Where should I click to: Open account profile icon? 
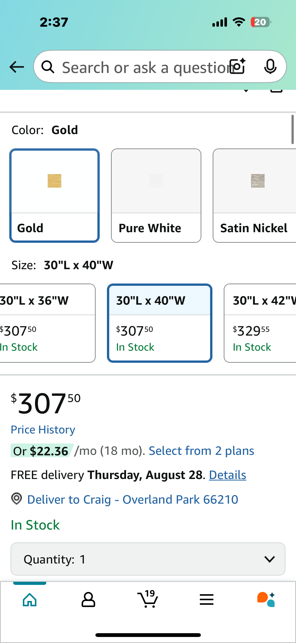tap(88, 600)
